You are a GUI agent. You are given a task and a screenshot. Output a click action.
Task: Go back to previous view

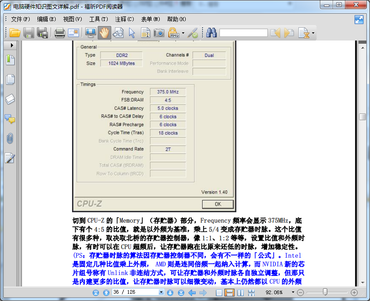192,293
